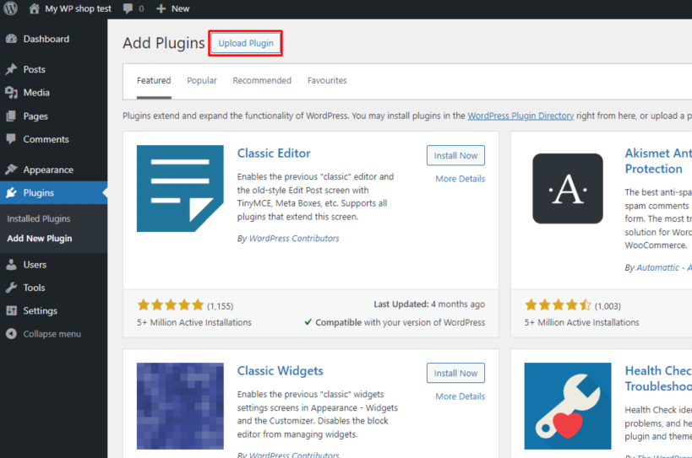
Task: Open the Tools menu item
Action: pyautogui.click(x=34, y=288)
